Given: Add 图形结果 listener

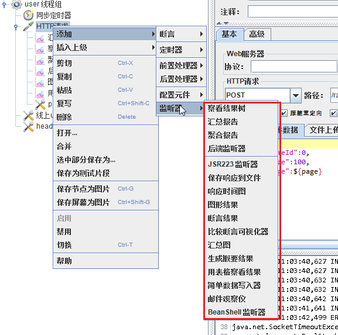Looking at the screenshot, I should click(x=241, y=205).
